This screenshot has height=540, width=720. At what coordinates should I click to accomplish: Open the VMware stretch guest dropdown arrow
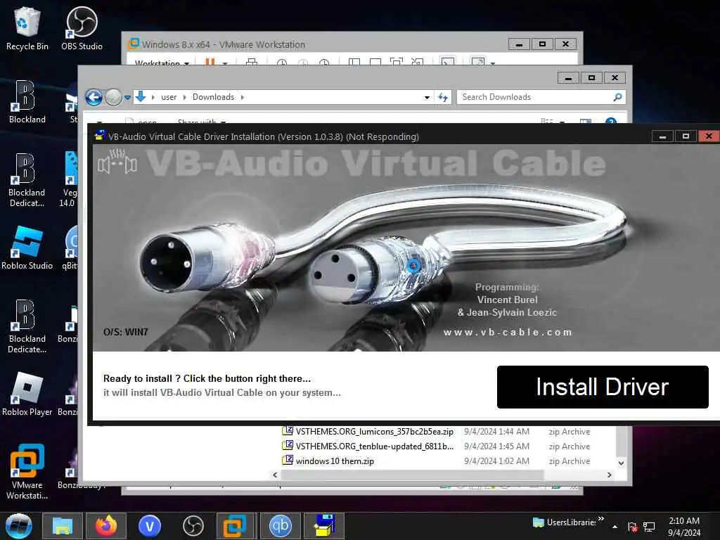click(493, 63)
